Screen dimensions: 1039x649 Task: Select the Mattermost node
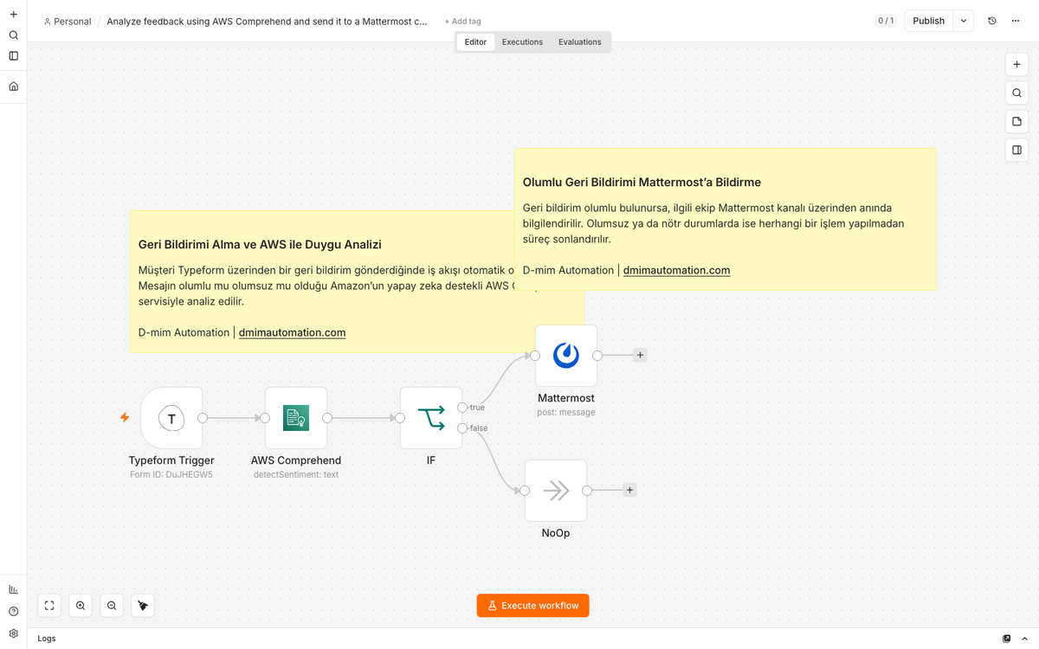(566, 356)
